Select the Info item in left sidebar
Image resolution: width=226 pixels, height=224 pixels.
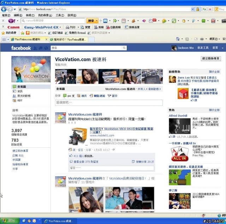point(20,91)
